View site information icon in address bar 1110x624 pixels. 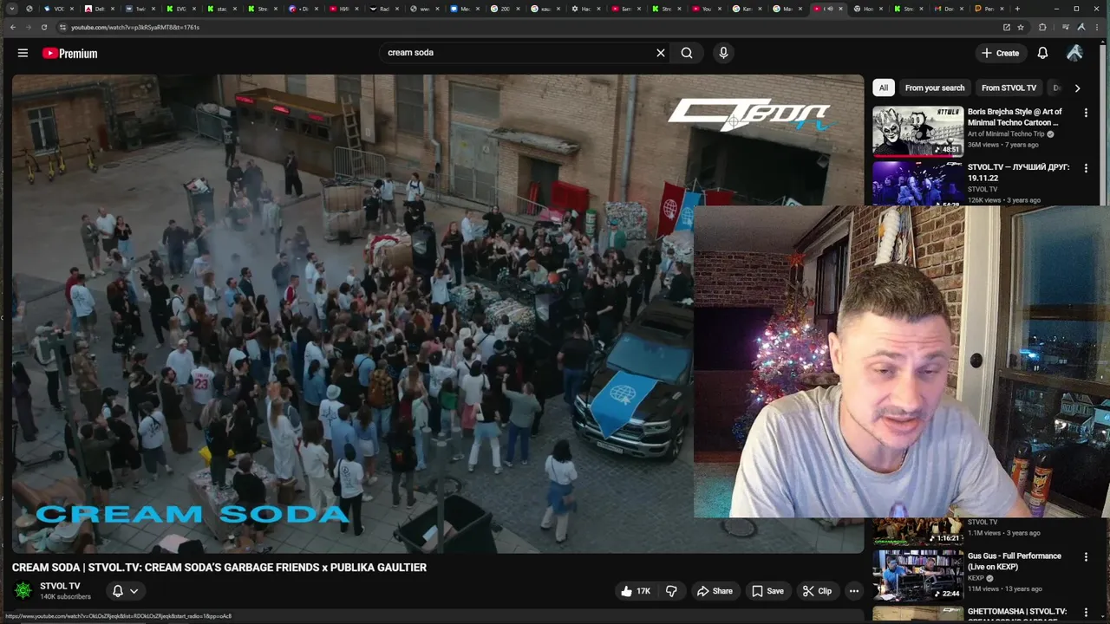[62, 27]
